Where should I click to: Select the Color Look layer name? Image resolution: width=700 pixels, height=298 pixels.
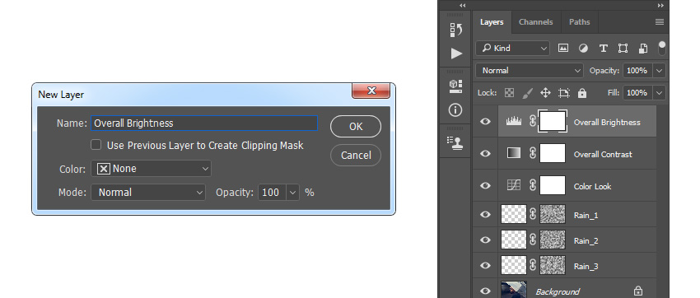592,187
